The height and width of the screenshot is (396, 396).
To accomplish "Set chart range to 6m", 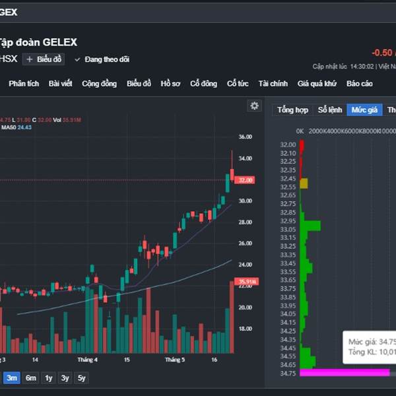I will coord(31,378).
